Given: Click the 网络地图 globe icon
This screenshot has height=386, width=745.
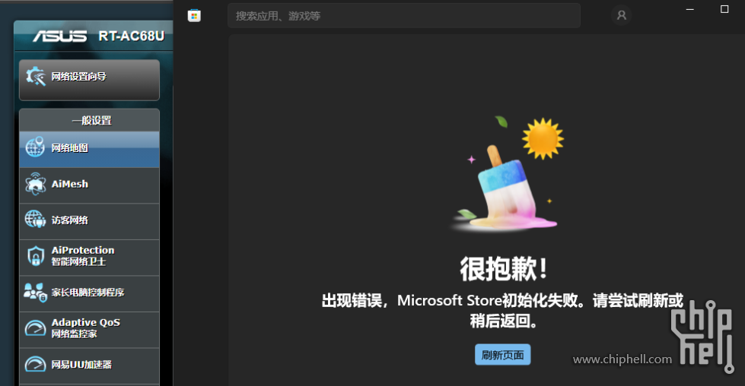Looking at the screenshot, I should click(35, 147).
